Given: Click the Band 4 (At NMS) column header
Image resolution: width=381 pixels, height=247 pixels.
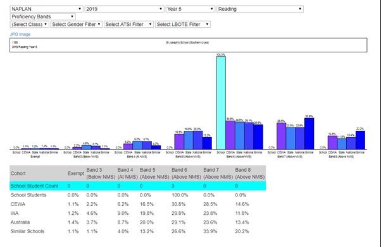Looking at the screenshot, I should [128, 174].
